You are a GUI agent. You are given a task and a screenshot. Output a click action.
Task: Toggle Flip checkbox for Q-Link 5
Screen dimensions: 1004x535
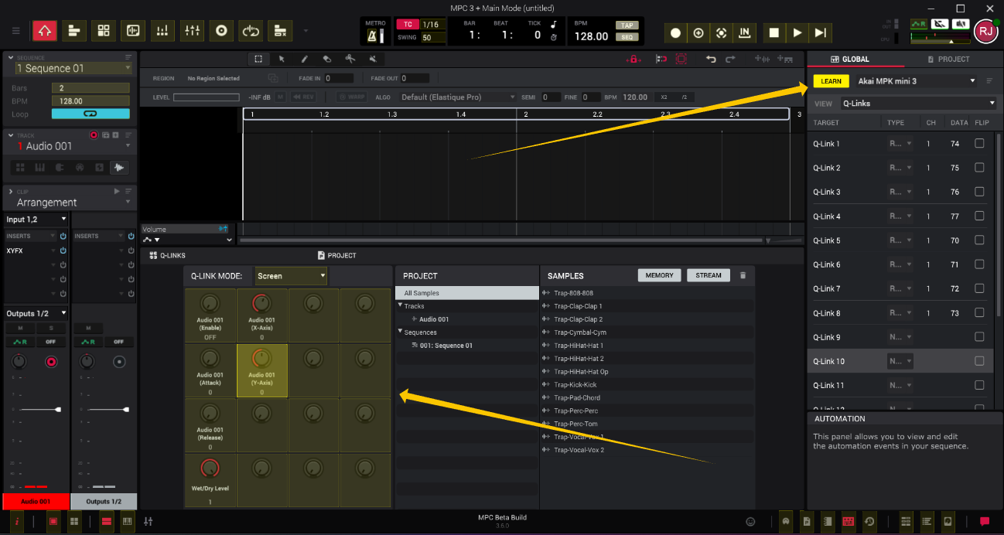979,240
